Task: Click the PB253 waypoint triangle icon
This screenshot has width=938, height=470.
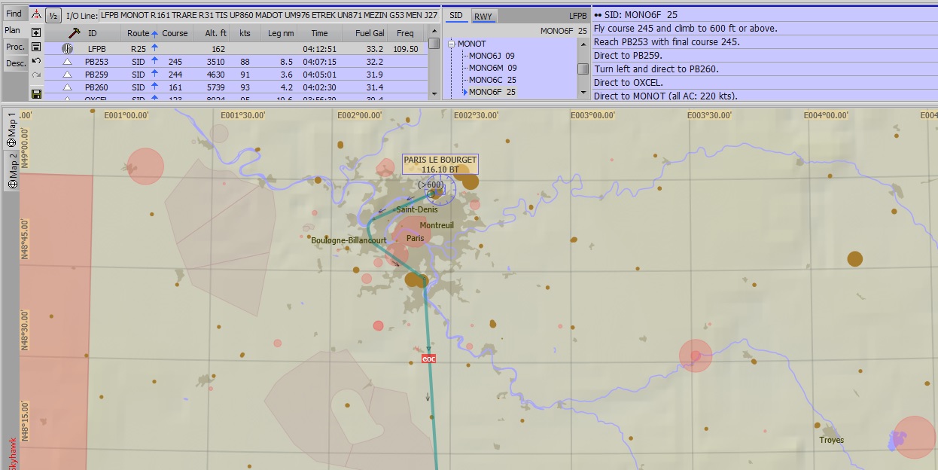Action: pyautogui.click(x=67, y=62)
